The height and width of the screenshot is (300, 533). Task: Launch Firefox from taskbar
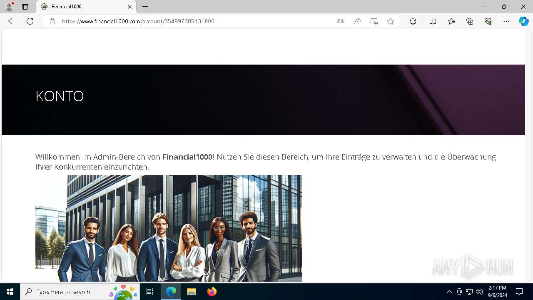[212, 292]
